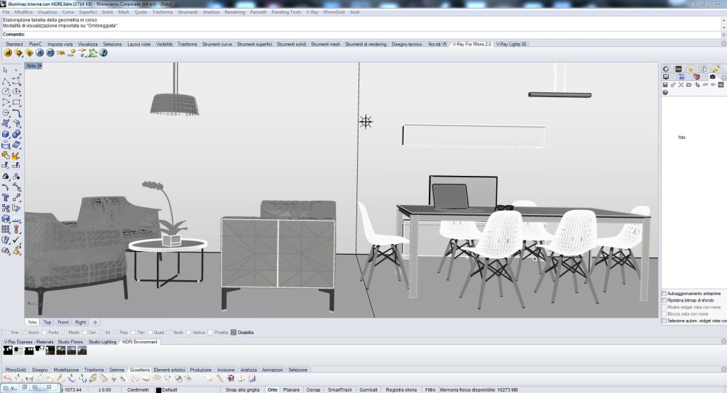Click the chart icon in Gioielleria toolbar
The height and width of the screenshot is (393, 727).
point(252,379)
